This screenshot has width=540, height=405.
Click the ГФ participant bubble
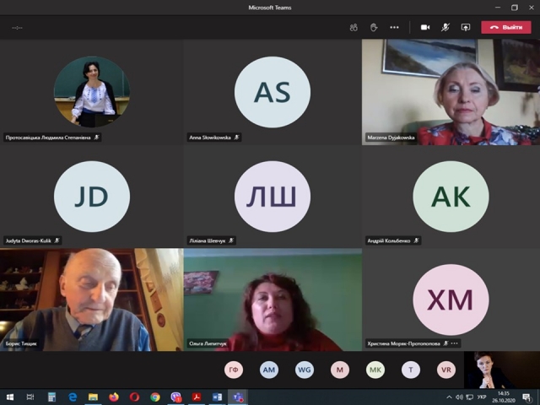[234, 370]
